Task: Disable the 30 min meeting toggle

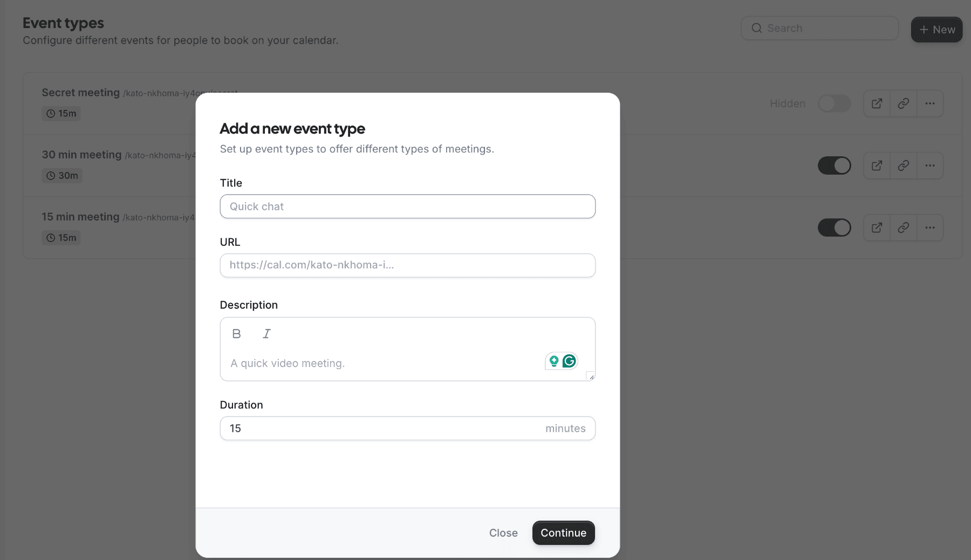Action: 835,165
